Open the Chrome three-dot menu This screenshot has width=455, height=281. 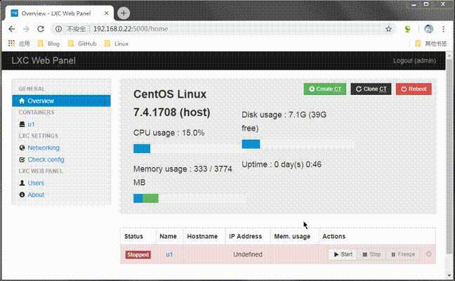tap(443, 29)
